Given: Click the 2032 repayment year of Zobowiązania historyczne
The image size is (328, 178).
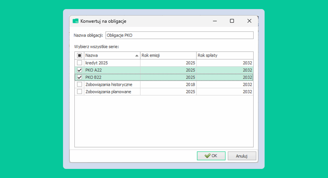Looking at the screenshot, I should pyautogui.click(x=225, y=84).
